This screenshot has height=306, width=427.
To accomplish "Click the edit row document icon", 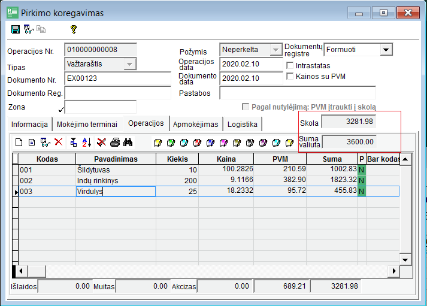I will click(32, 142).
